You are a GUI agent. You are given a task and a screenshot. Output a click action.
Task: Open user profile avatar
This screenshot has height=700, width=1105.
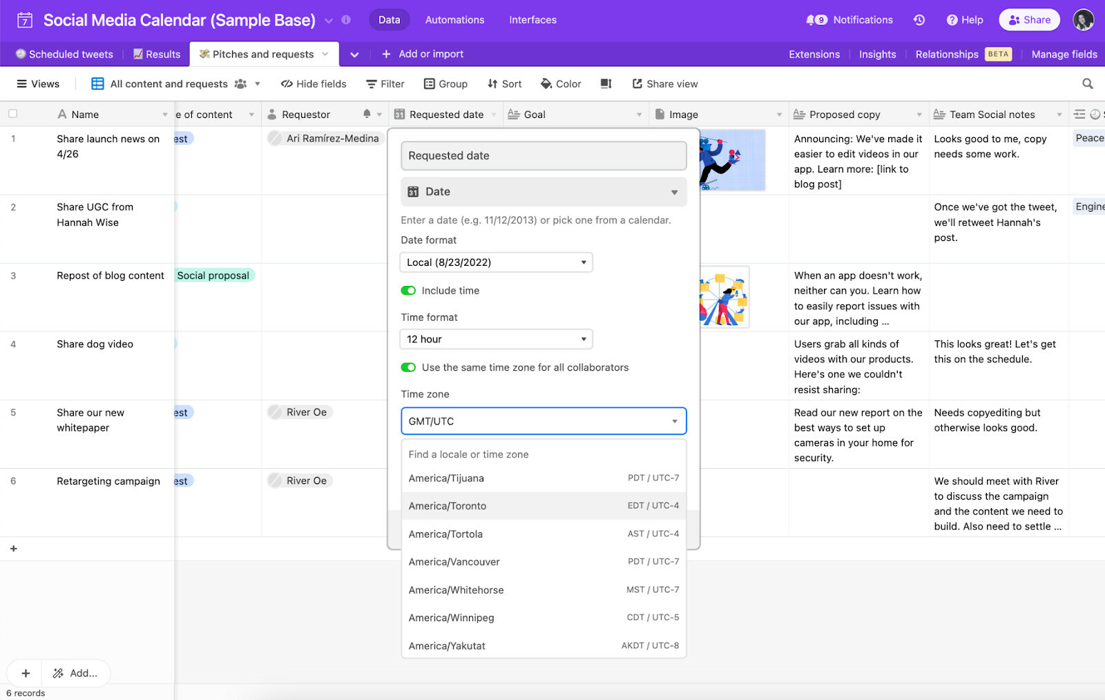tap(1083, 20)
